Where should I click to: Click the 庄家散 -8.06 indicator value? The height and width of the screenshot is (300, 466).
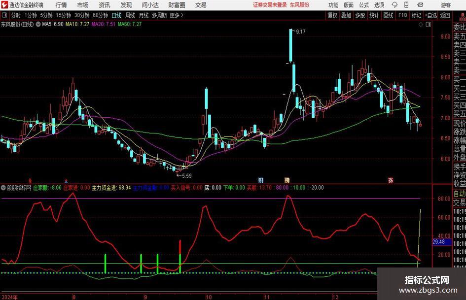click(x=47, y=188)
